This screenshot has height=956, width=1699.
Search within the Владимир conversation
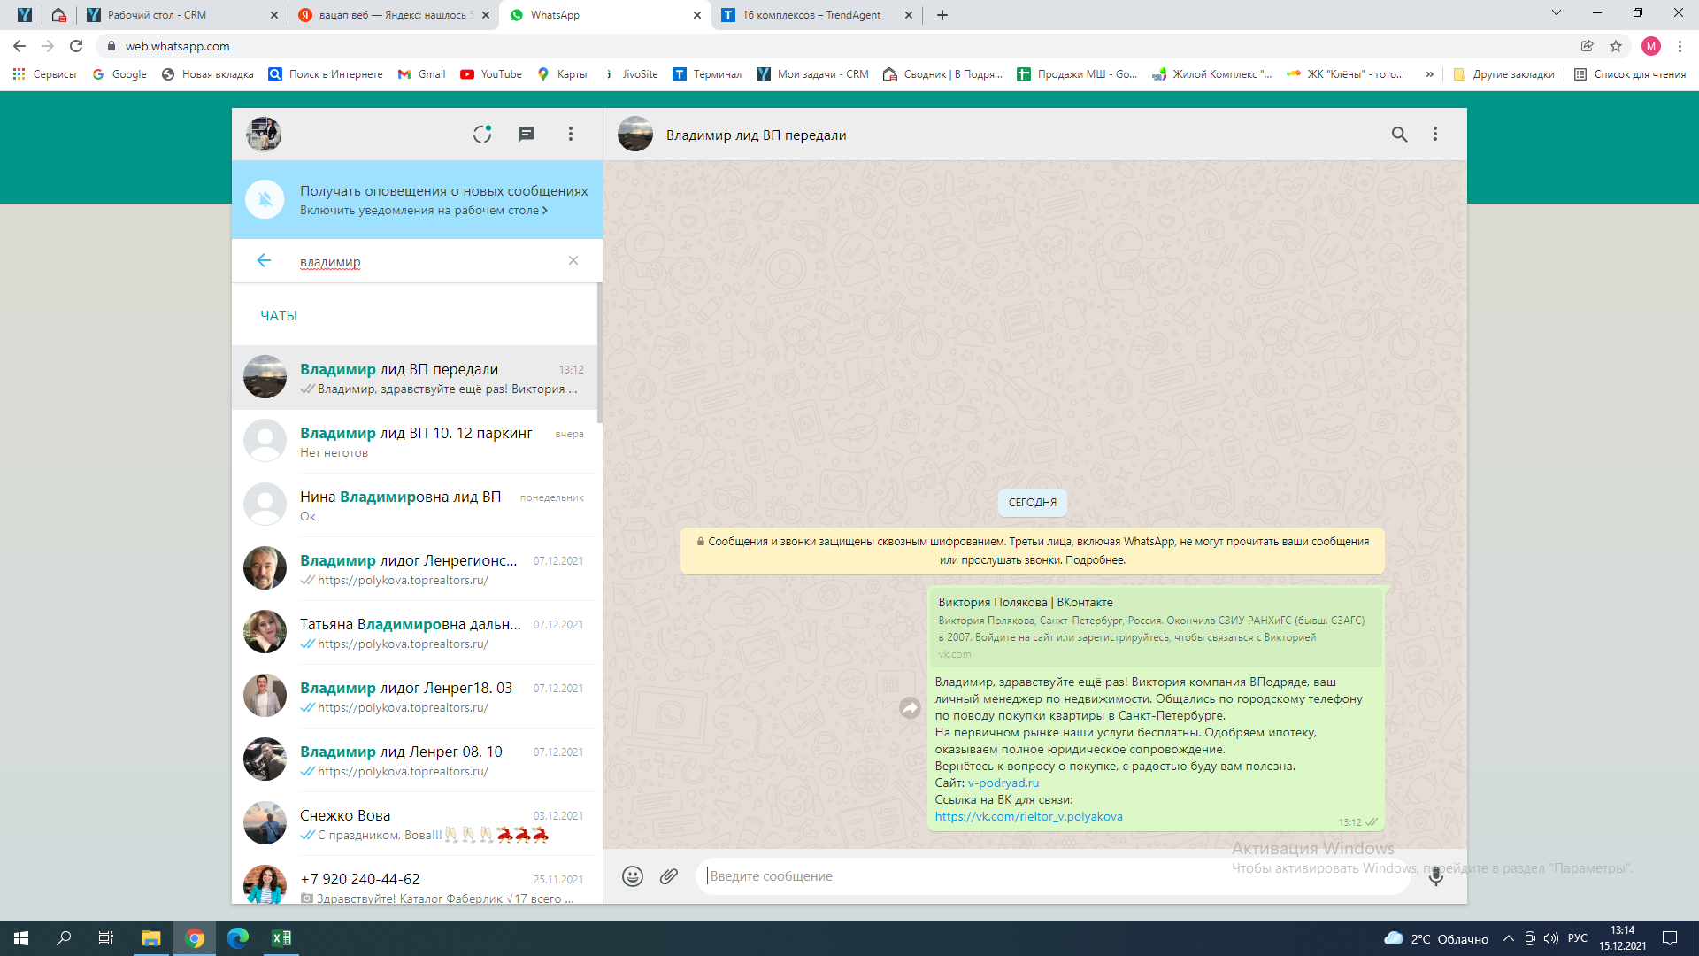point(1399,135)
